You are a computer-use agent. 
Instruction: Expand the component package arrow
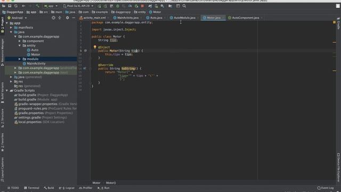tap(20, 41)
